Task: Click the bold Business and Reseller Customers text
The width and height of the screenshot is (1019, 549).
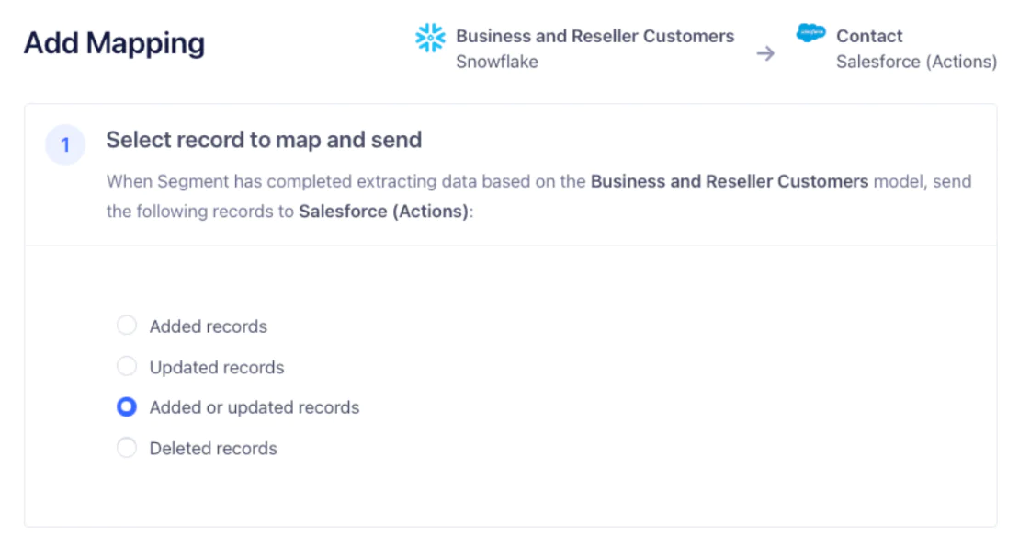Action: [x=732, y=181]
